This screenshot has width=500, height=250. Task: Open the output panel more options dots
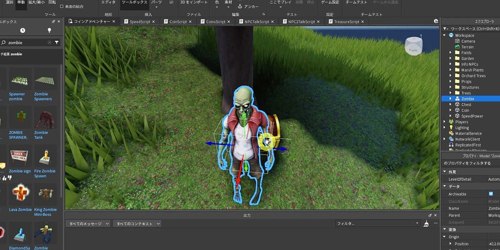tap(435, 223)
